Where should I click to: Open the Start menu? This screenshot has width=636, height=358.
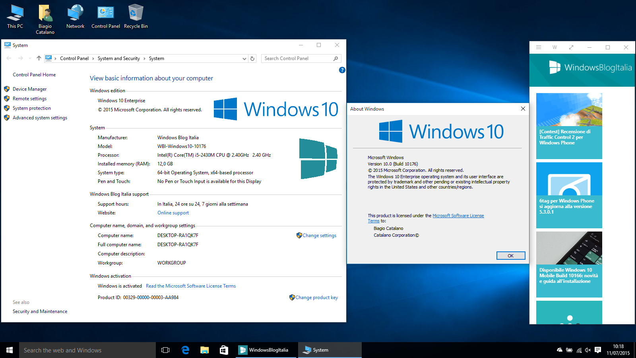(10, 350)
